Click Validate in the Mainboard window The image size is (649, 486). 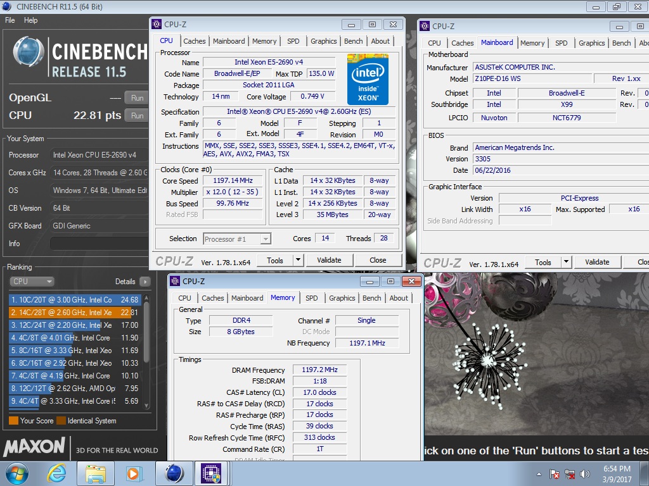597,262
